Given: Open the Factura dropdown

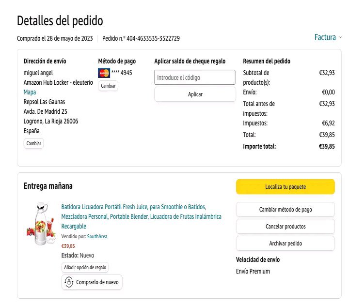Looking at the screenshot, I should [325, 38].
